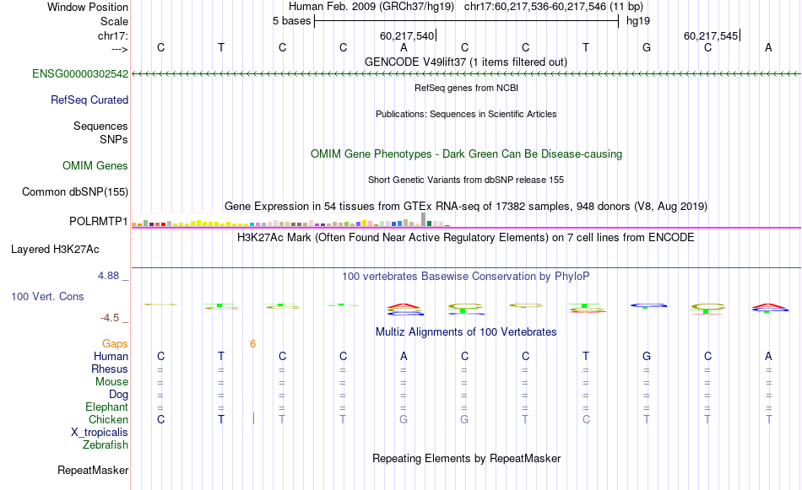
Task: Click the chr17:60,217,536-60,217,546 (11 bp) position text
Action: click(x=554, y=7)
